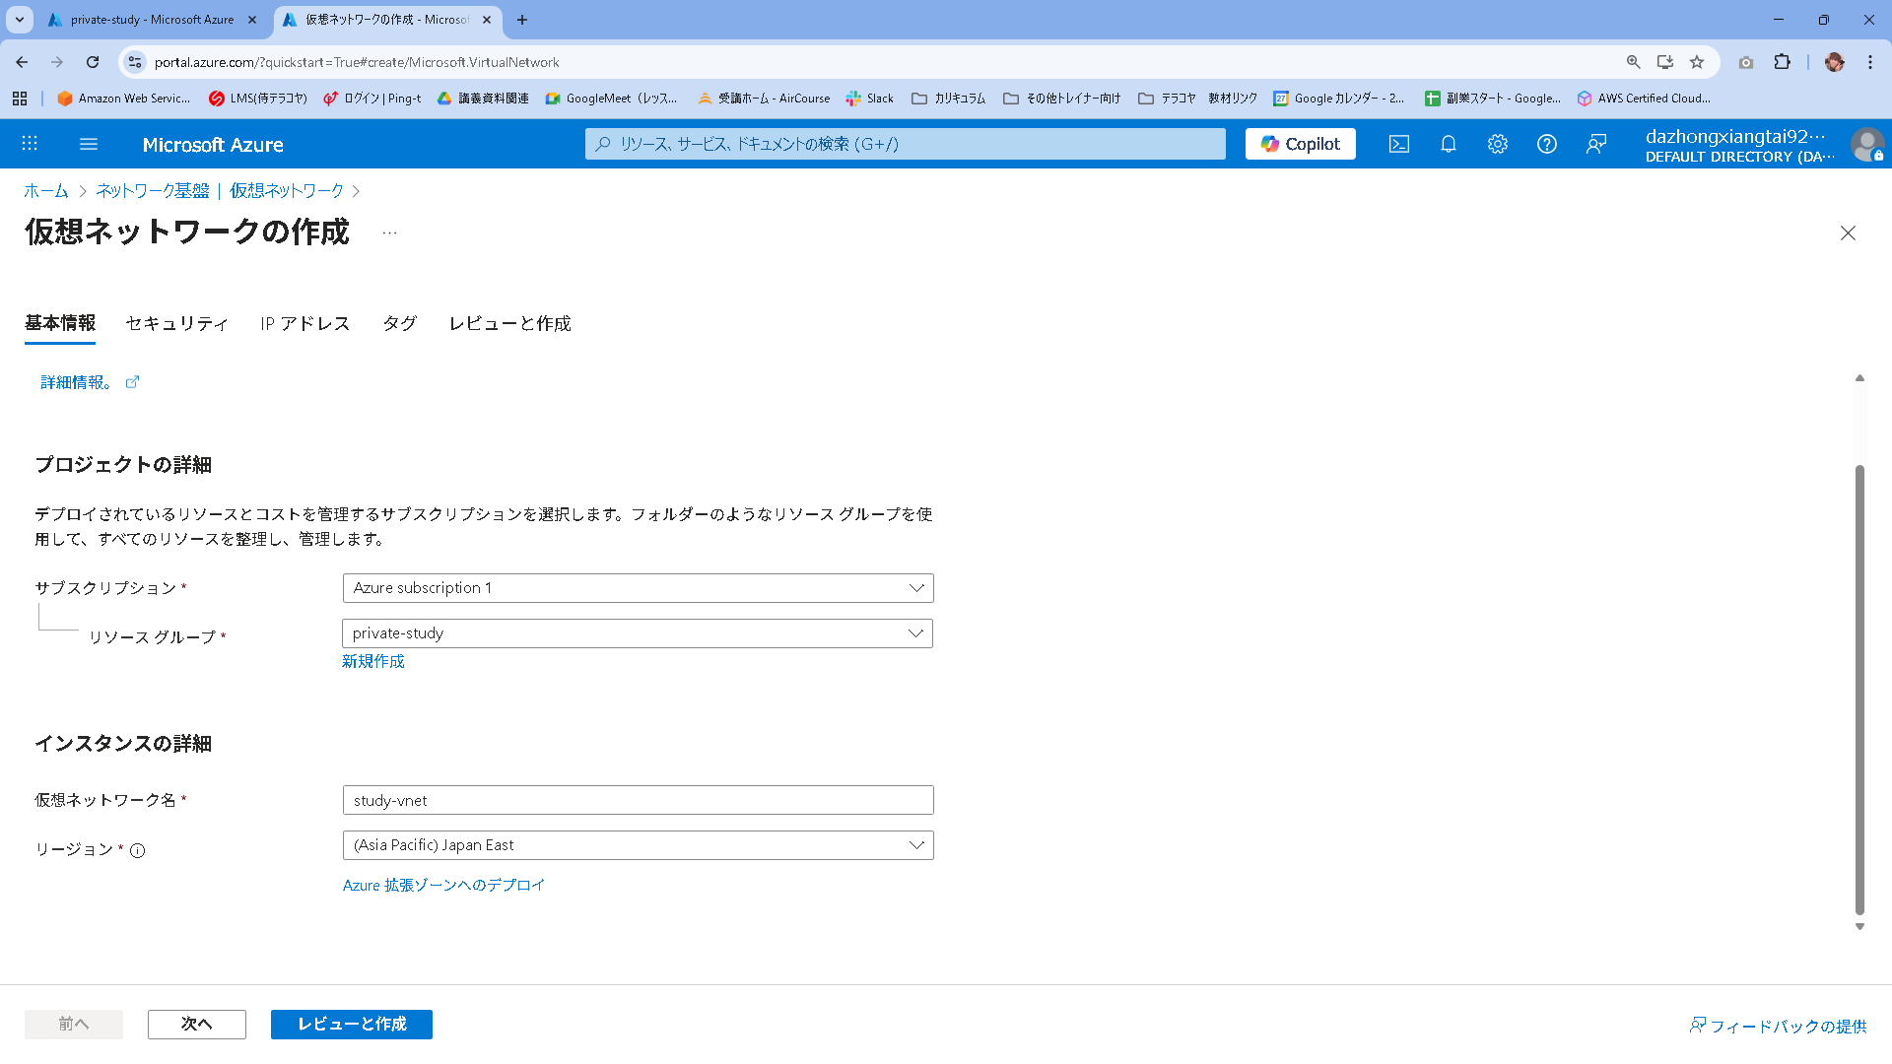Viewport: 1892px width, 1064px height.
Task: Open the apps grid icon left of the portal menu
Action: [x=30, y=144]
